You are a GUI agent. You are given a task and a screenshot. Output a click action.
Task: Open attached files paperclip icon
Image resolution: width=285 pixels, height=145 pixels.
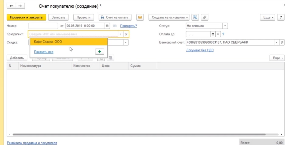(205, 17)
